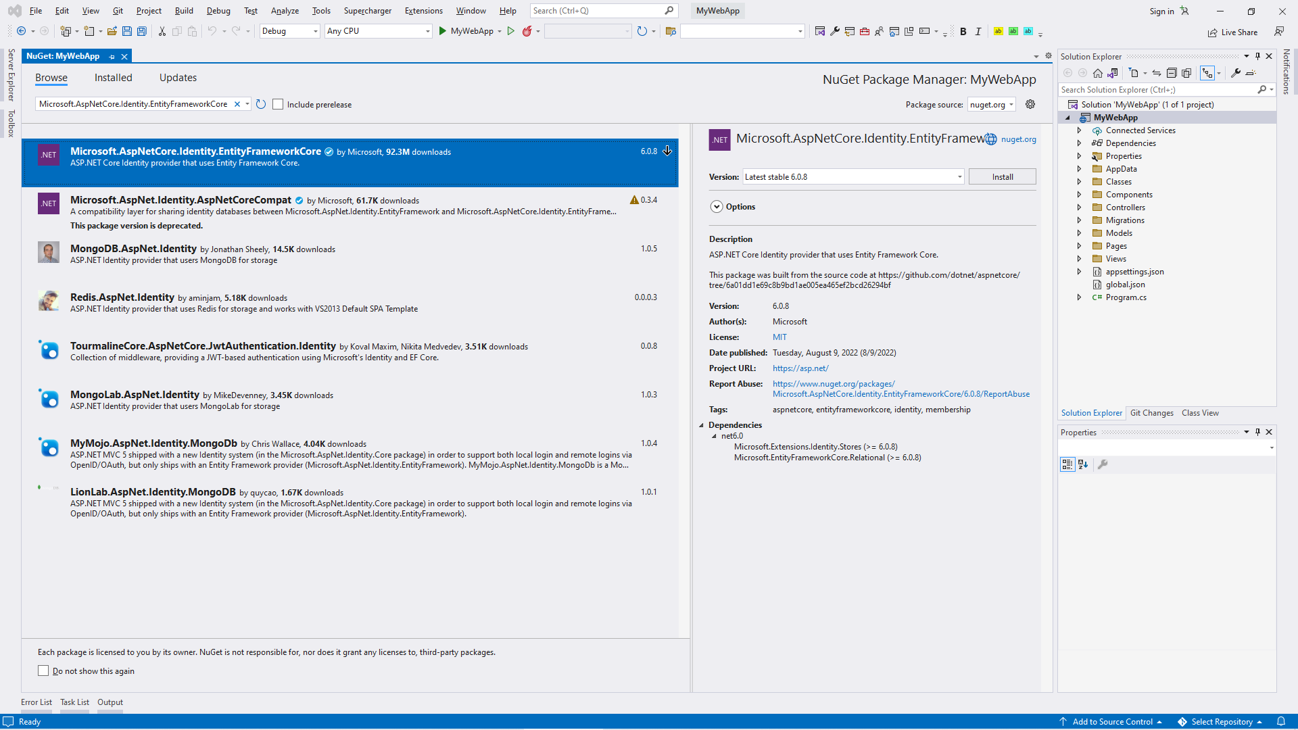1298x730 pixels.
Task: Click the Save All toolbar icon
Action: pyautogui.click(x=142, y=31)
